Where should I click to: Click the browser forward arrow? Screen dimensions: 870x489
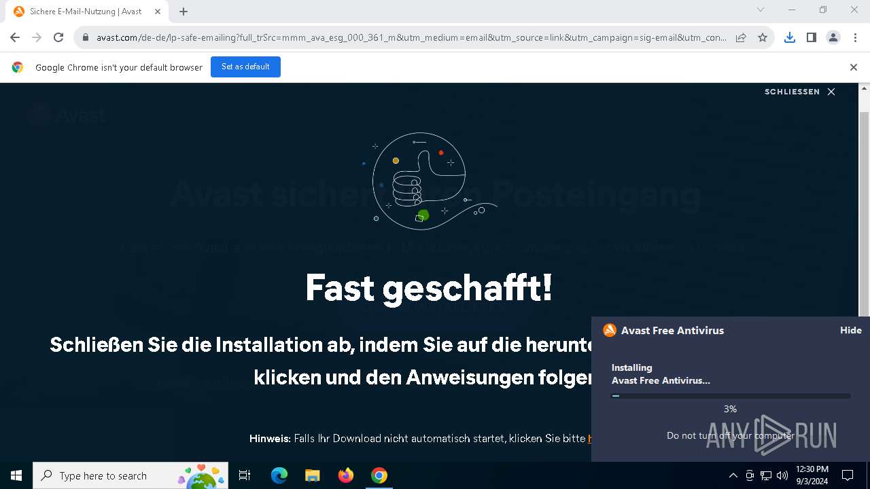click(37, 37)
